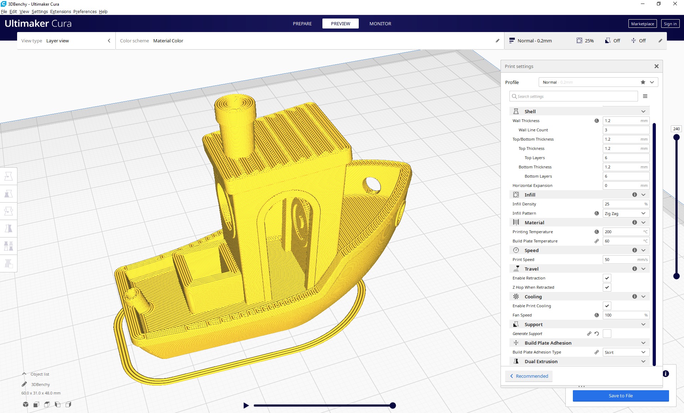Click the simulation path slider handle
This screenshot has width=684, height=413.
pyautogui.click(x=393, y=405)
